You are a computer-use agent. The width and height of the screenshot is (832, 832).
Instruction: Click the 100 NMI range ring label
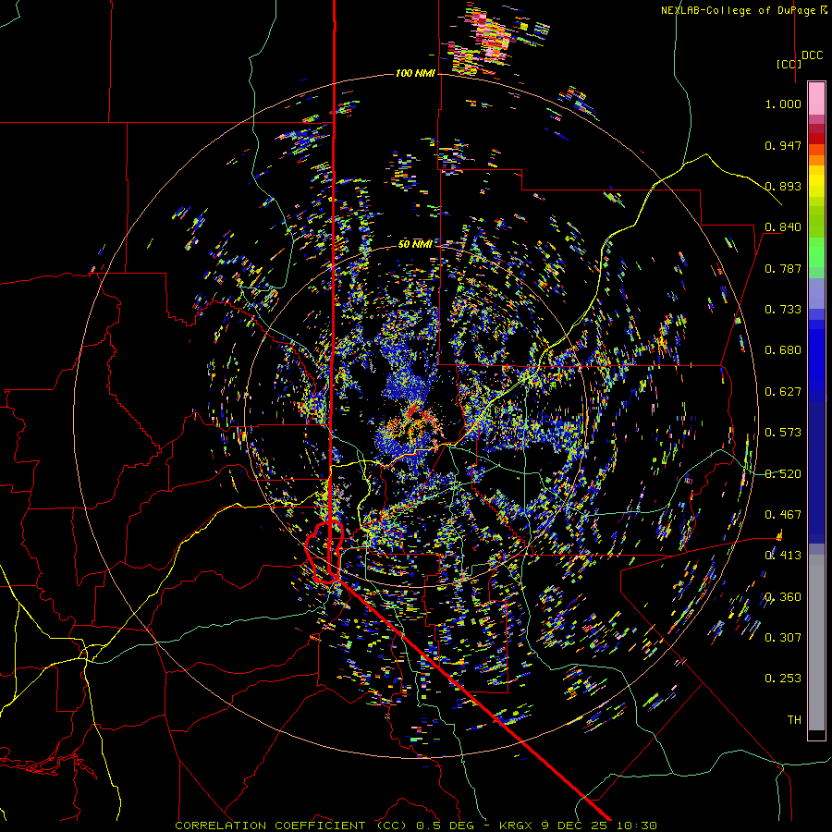(x=415, y=73)
